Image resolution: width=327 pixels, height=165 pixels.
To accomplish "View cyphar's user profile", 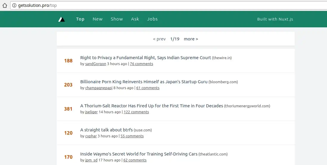I will [x=91, y=136].
